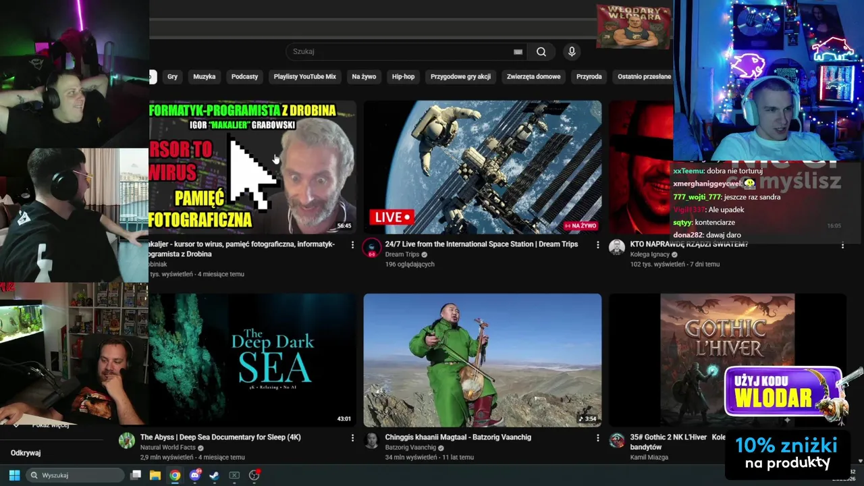Open Batzorig Vaanchig channel avatar
The height and width of the screenshot is (486, 864).
click(371, 441)
